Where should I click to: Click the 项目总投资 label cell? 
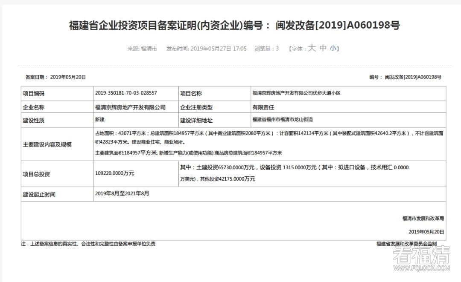point(57,174)
